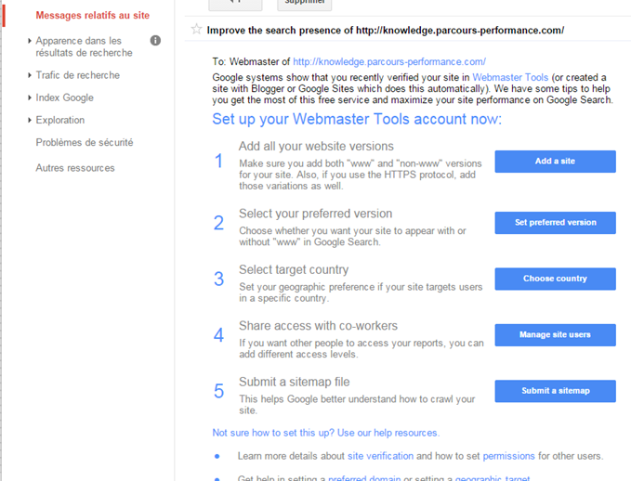Open the knowledge.parcours-performance.com link

coord(389,61)
